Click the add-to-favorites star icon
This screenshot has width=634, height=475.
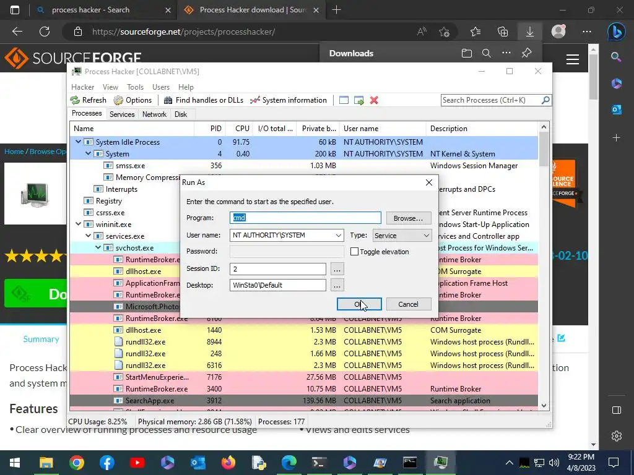(x=444, y=32)
